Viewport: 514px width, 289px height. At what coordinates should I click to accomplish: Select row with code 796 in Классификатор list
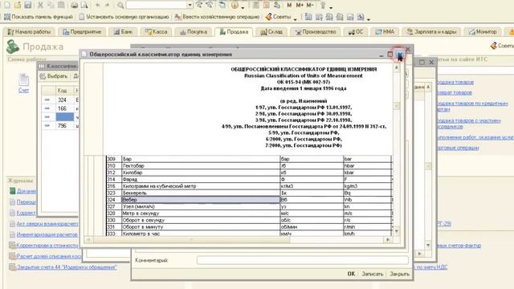coord(60,125)
